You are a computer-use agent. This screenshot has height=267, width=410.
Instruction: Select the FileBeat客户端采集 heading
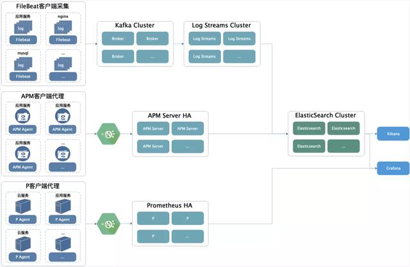[x=43, y=6]
